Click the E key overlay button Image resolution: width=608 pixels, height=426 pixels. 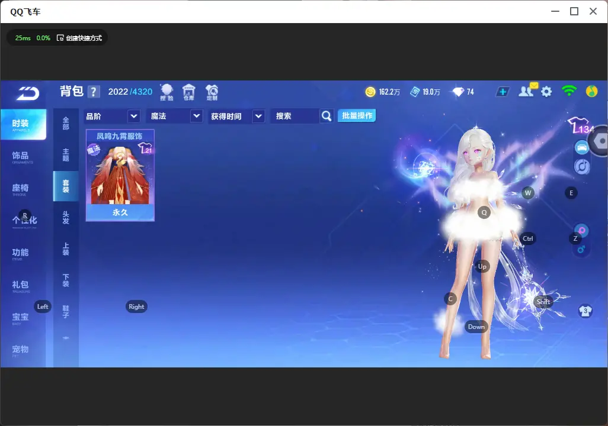click(x=571, y=193)
